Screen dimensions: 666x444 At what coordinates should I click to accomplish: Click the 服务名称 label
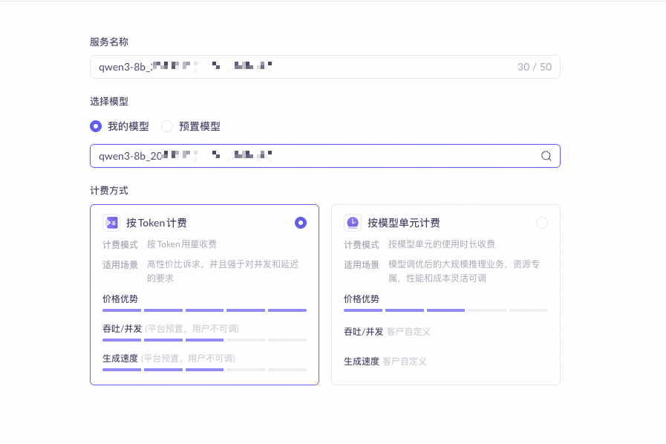tap(109, 42)
